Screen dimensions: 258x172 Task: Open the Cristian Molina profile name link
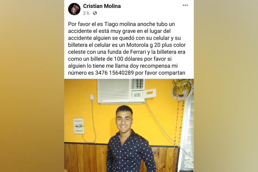[102, 6]
